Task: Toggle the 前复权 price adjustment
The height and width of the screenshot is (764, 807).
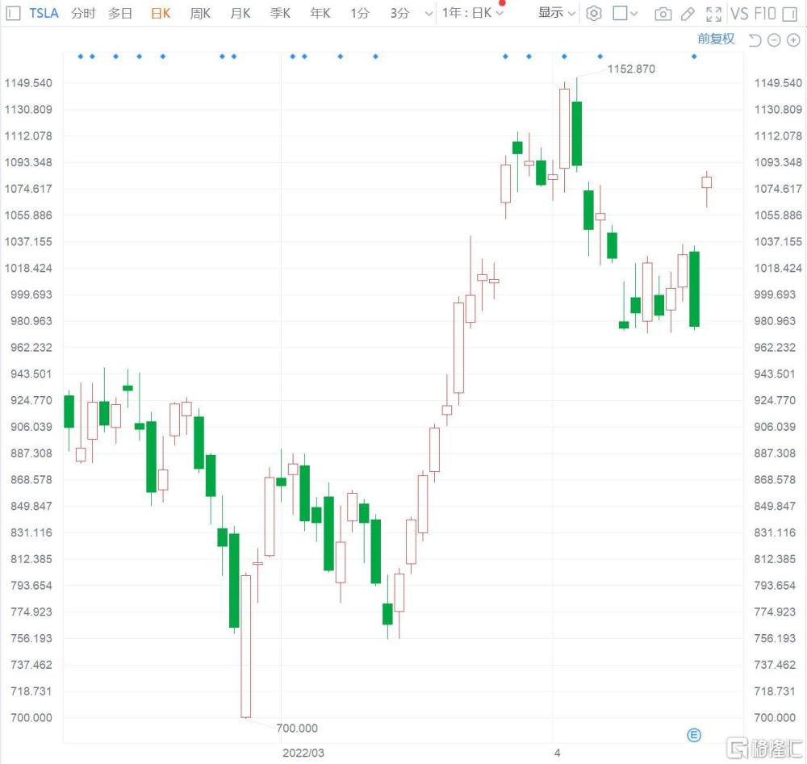Action: point(716,39)
